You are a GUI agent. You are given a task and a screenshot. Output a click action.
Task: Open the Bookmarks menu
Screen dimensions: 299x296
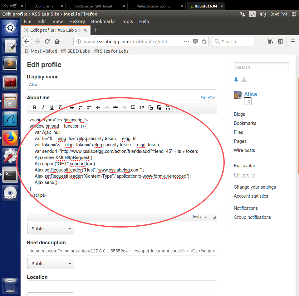103,21
